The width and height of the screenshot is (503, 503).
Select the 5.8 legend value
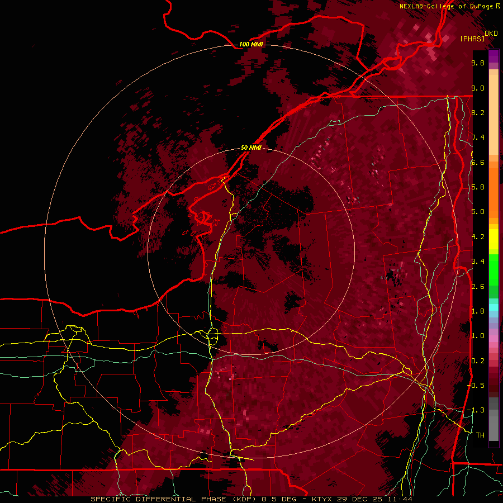click(478, 187)
